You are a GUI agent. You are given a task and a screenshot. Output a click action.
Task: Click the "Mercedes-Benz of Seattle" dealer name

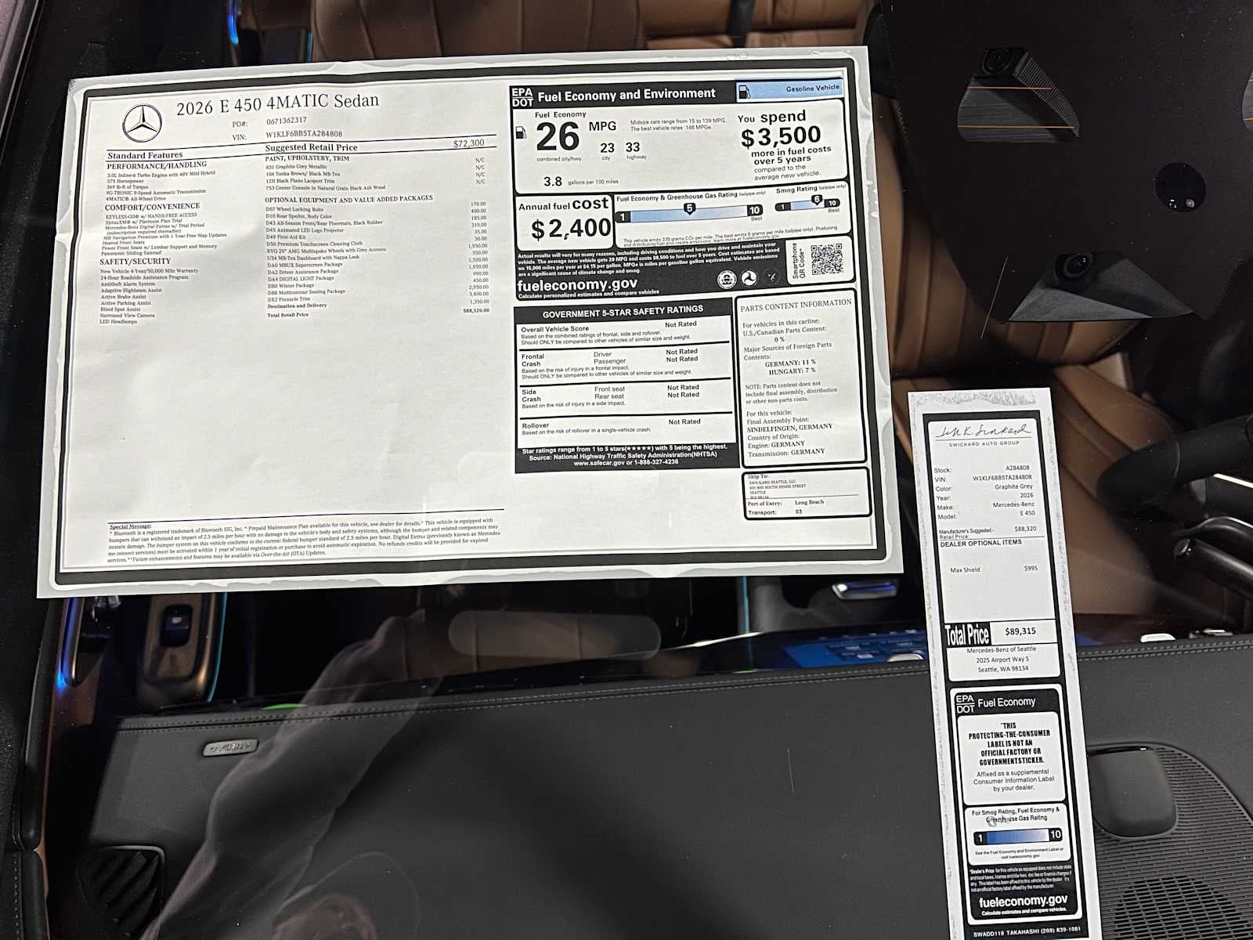coord(1001,650)
